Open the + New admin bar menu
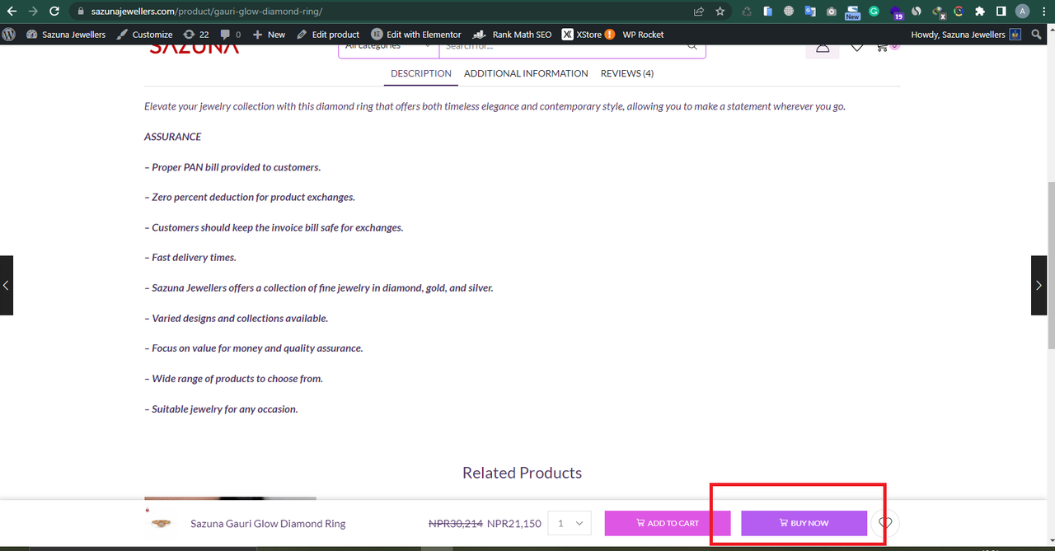The image size is (1055, 551). (x=269, y=35)
